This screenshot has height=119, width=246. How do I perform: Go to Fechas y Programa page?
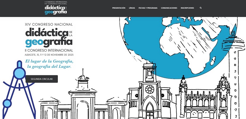[x=148, y=8]
